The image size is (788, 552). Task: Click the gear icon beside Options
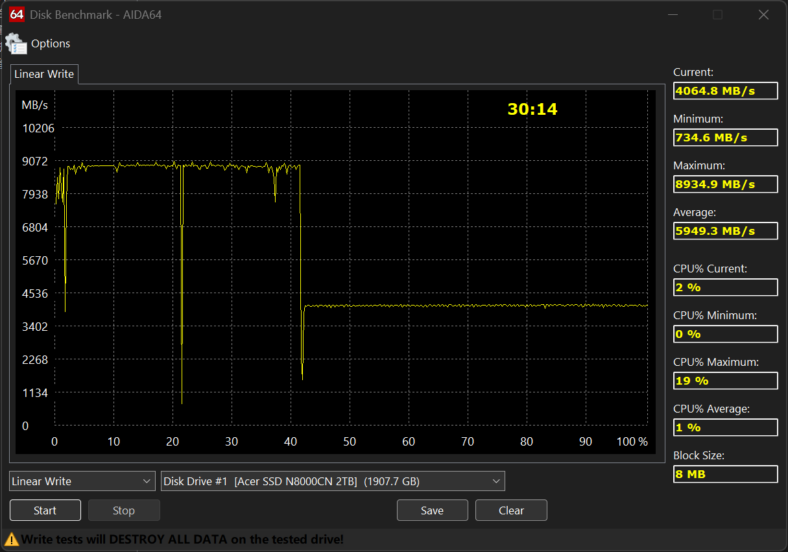[x=16, y=44]
